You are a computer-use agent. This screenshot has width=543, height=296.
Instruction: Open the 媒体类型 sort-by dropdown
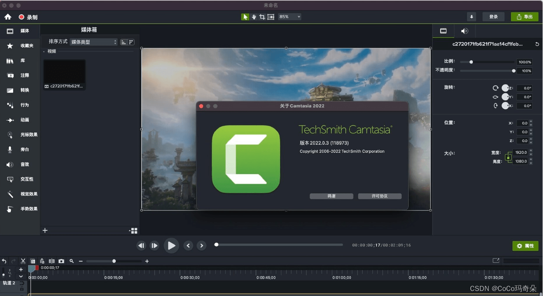[94, 42]
